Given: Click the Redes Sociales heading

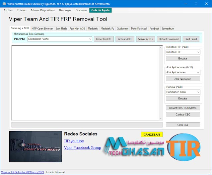Looking at the screenshot, I should 81,134.
